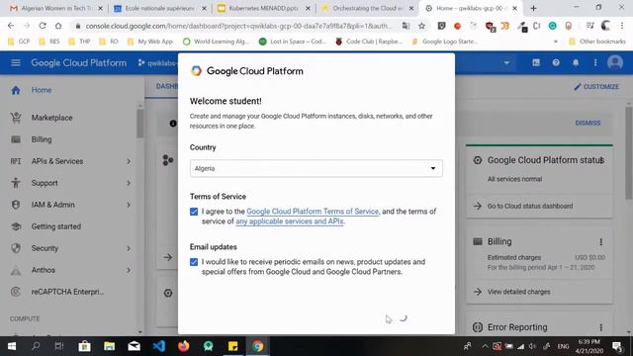Open the project selector dropdown arrow
This screenshot has height=356, width=633.
click(x=506, y=63)
